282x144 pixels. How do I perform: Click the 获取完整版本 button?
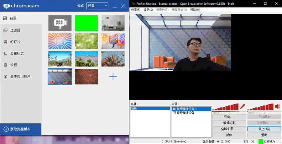point(20,129)
